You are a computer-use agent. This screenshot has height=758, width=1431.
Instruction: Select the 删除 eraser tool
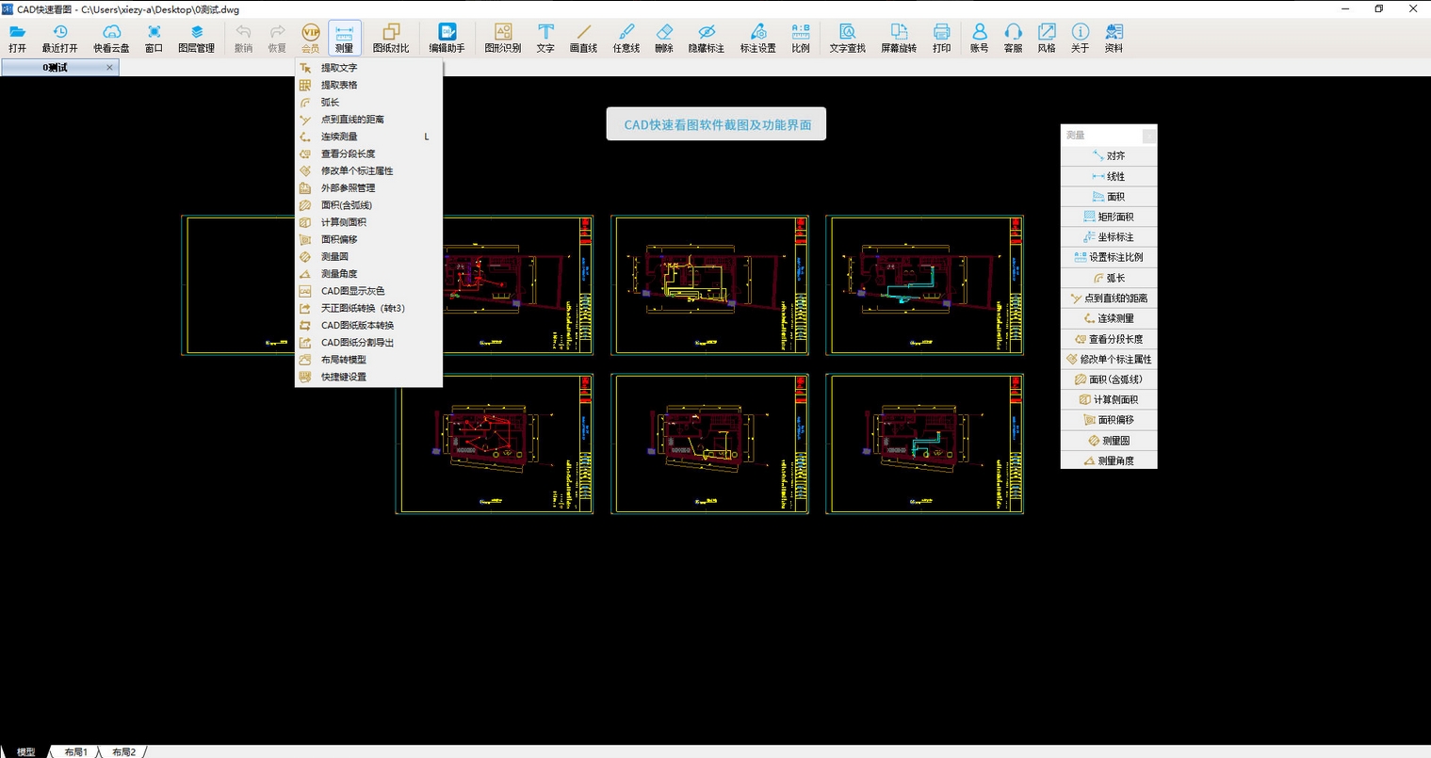tap(664, 39)
